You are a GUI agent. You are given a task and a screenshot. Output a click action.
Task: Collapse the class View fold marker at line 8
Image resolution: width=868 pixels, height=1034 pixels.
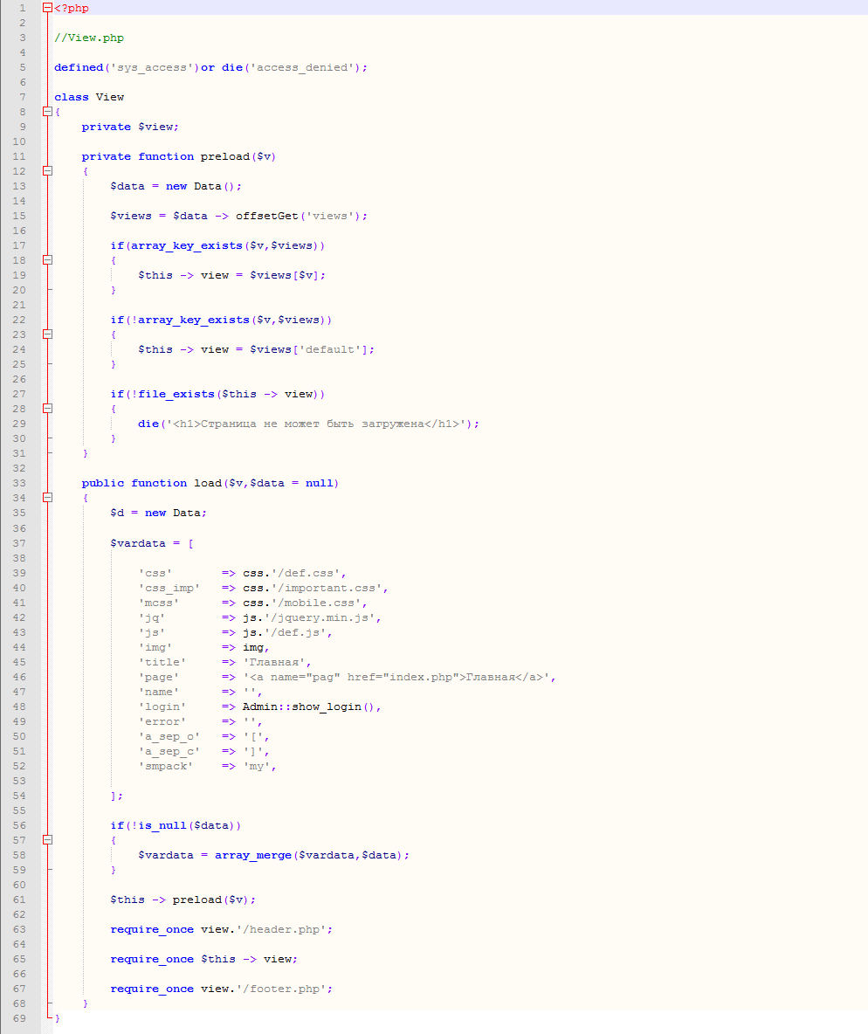(47, 112)
